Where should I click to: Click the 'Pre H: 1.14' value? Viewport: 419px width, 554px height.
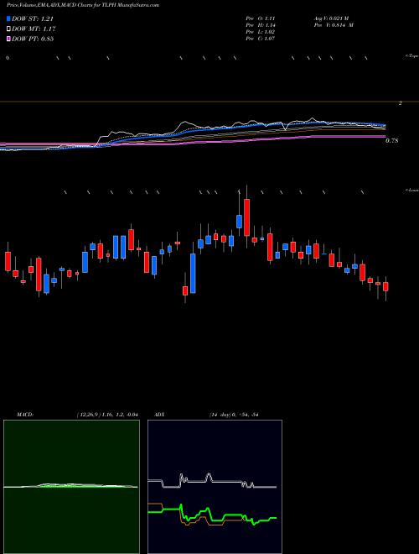pos(261,25)
